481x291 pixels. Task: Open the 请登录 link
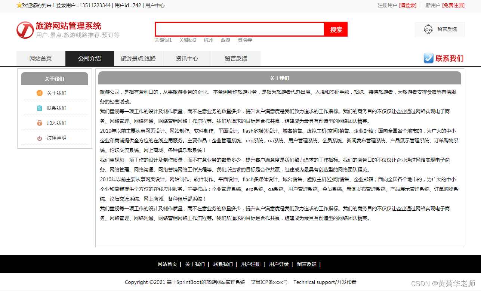tap(407, 5)
